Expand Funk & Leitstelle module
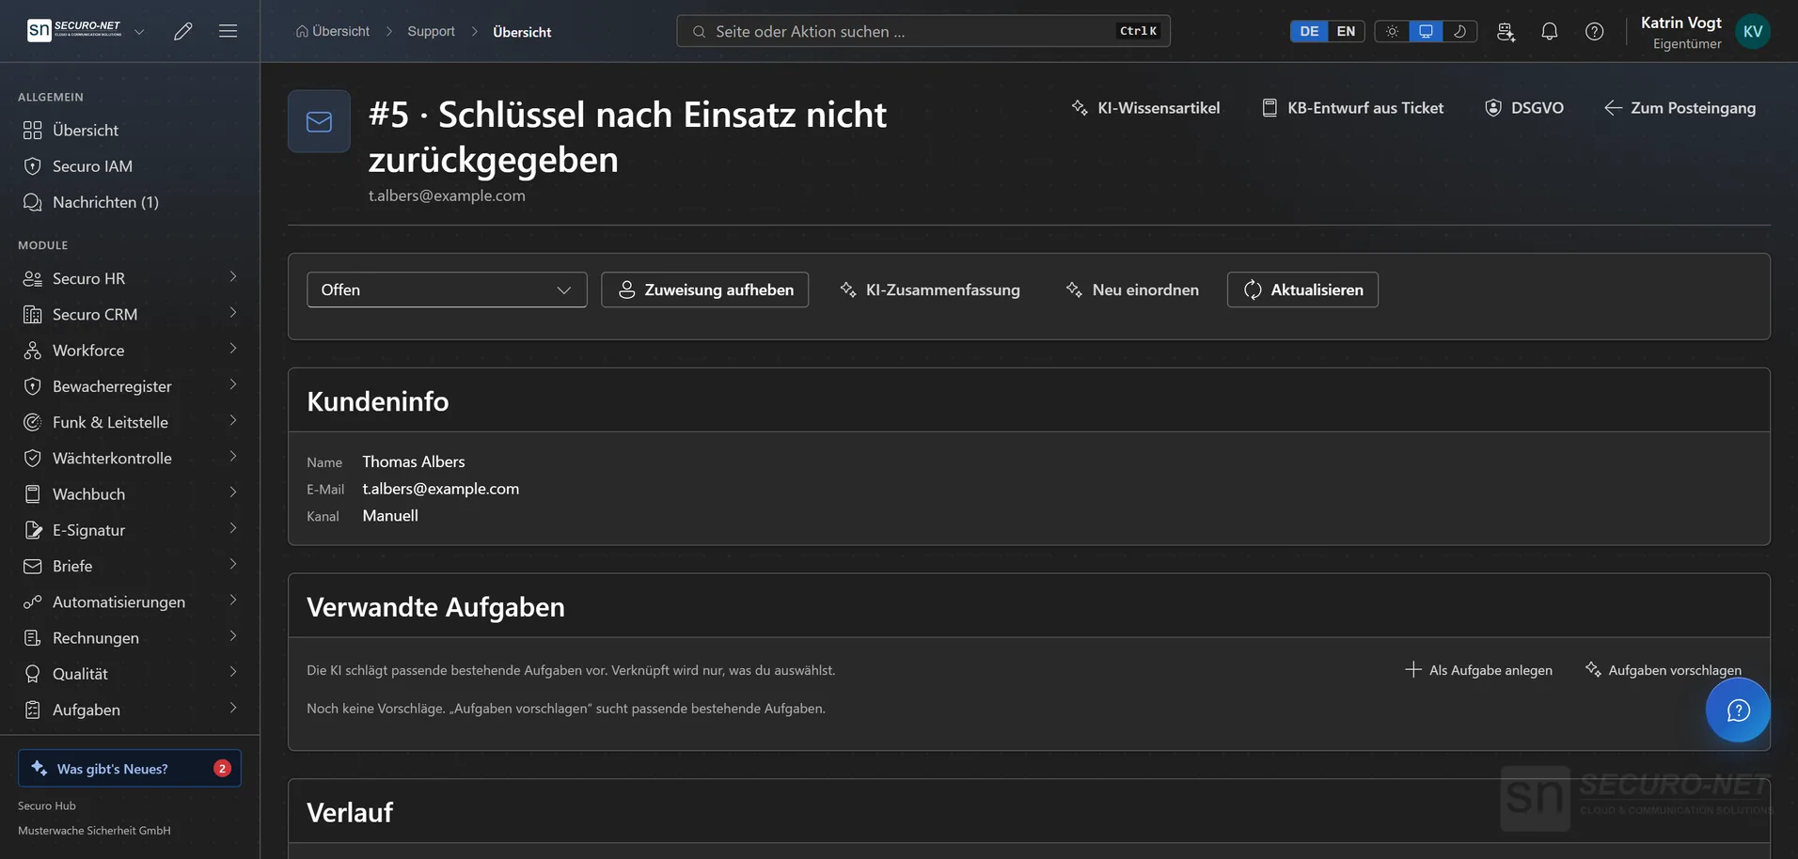The image size is (1798, 859). (232, 421)
